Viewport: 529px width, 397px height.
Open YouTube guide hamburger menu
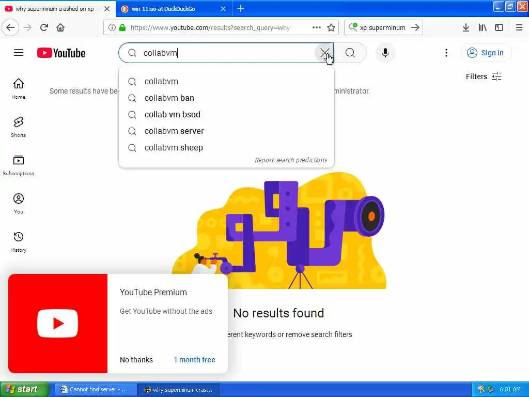click(x=19, y=53)
